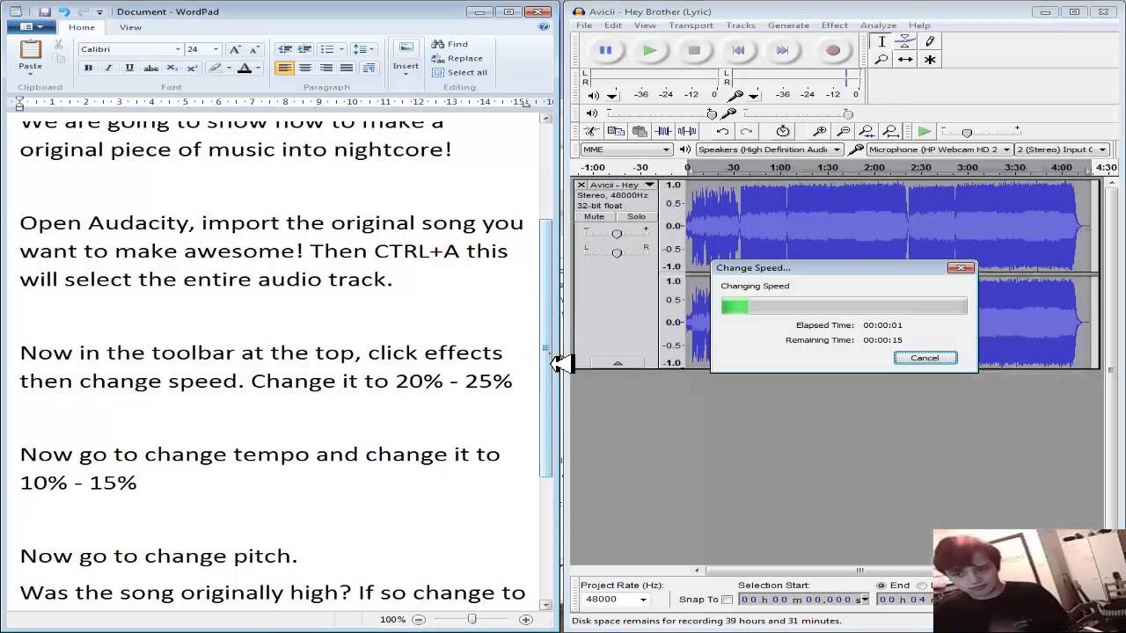Skip to end of the track

click(782, 50)
